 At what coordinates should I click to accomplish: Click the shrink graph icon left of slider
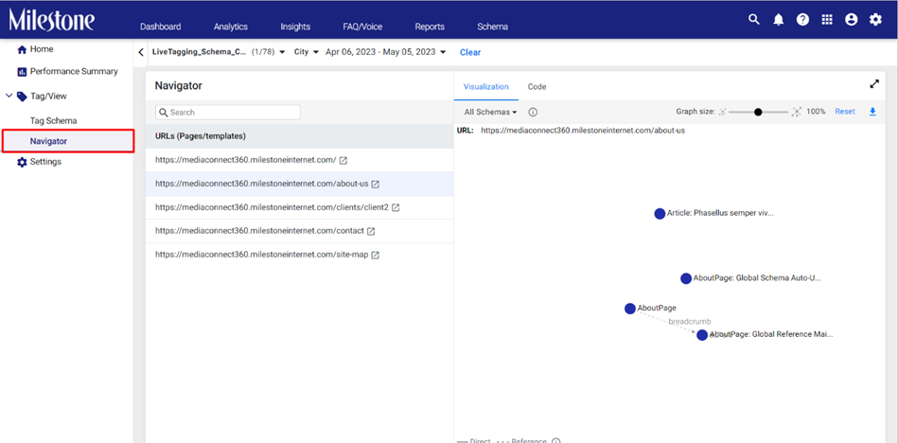tap(722, 113)
